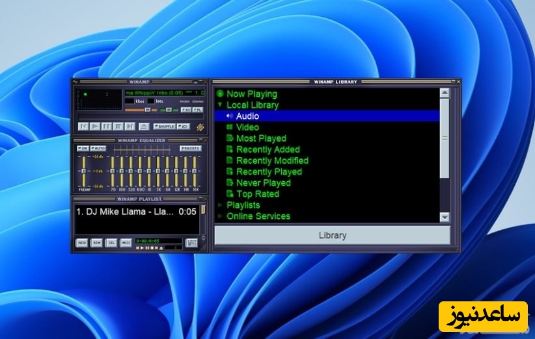This screenshot has width=535, height=339.
Task: Open the Most Played smart view
Action: (261, 138)
